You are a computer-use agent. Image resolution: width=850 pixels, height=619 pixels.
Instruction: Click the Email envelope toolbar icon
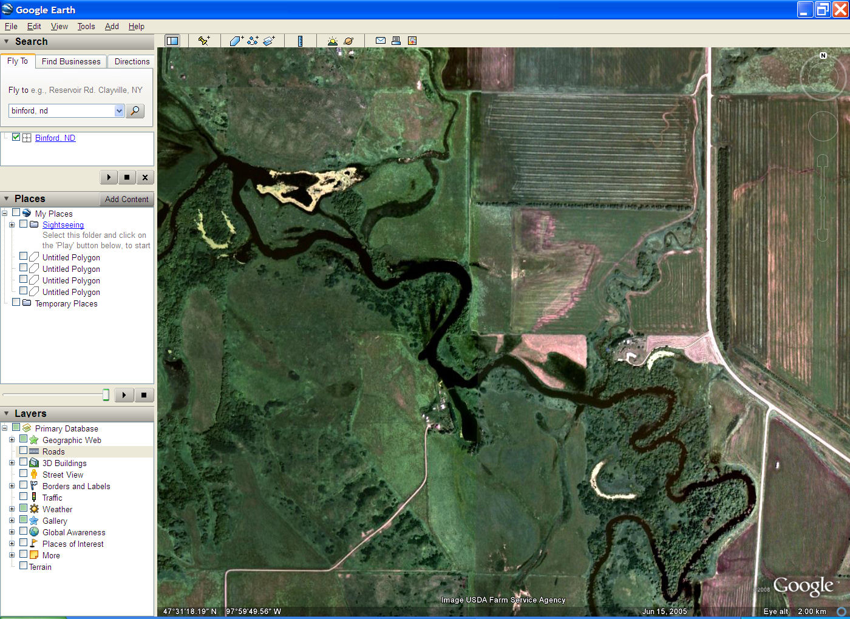click(381, 41)
